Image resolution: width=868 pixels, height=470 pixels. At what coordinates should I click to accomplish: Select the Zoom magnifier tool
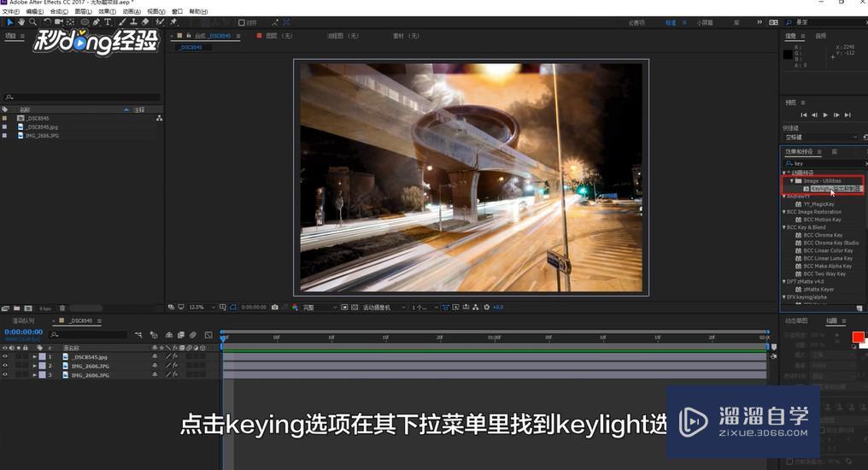pos(32,22)
